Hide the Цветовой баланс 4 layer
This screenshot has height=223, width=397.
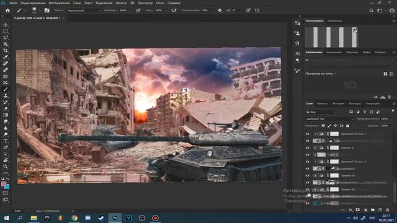click(308, 134)
